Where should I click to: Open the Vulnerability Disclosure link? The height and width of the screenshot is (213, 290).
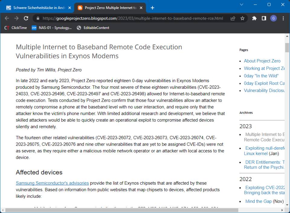[264, 91]
